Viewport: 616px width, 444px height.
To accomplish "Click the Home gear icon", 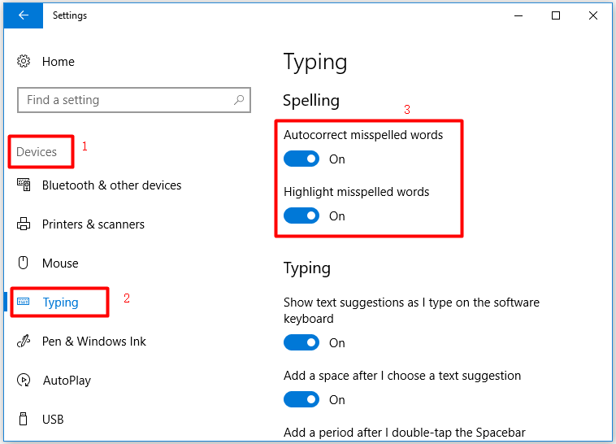I will point(24,61).
